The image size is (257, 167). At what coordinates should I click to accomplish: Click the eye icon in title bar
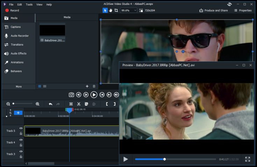click(229, 4)
